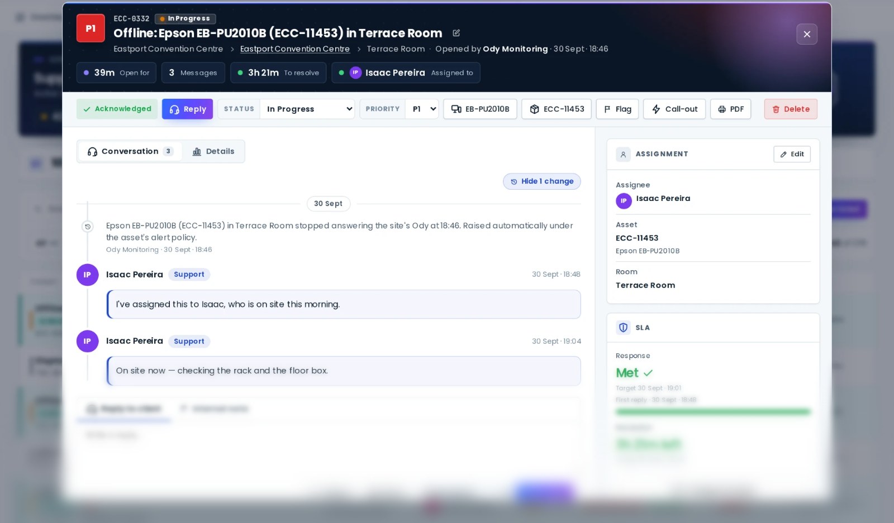894x523 pixels.
Task: Click the Assignment person icon
Action: click(x=623, y=154)
